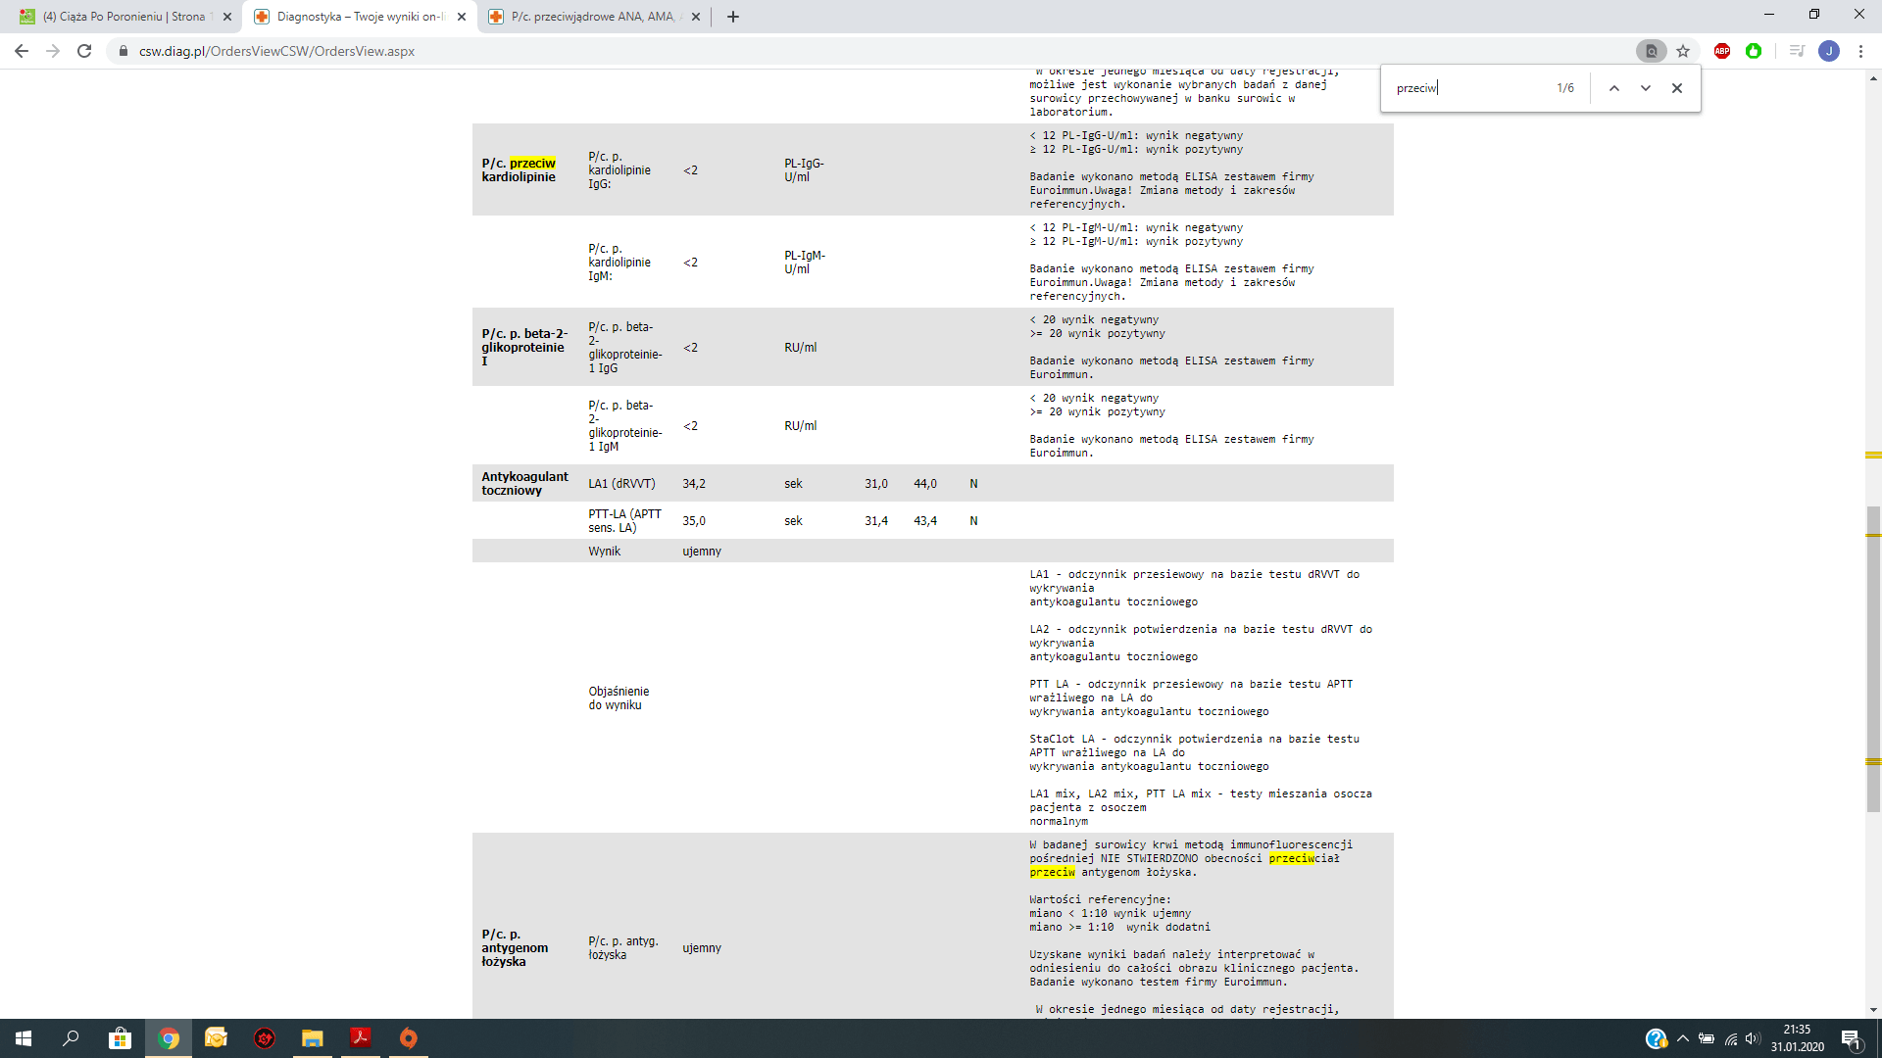Open the AdBlock Plus extension icon

[1721, 51]
